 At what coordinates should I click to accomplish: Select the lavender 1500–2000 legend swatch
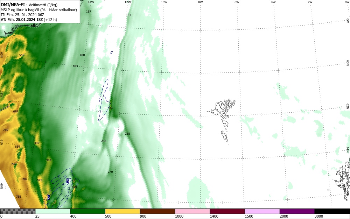[262, 211]
